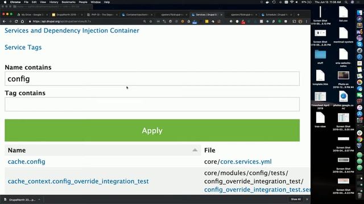Expand the DrupalNorth download item chevron
This screenshot has height=204, width=364.
pos(39,199)
